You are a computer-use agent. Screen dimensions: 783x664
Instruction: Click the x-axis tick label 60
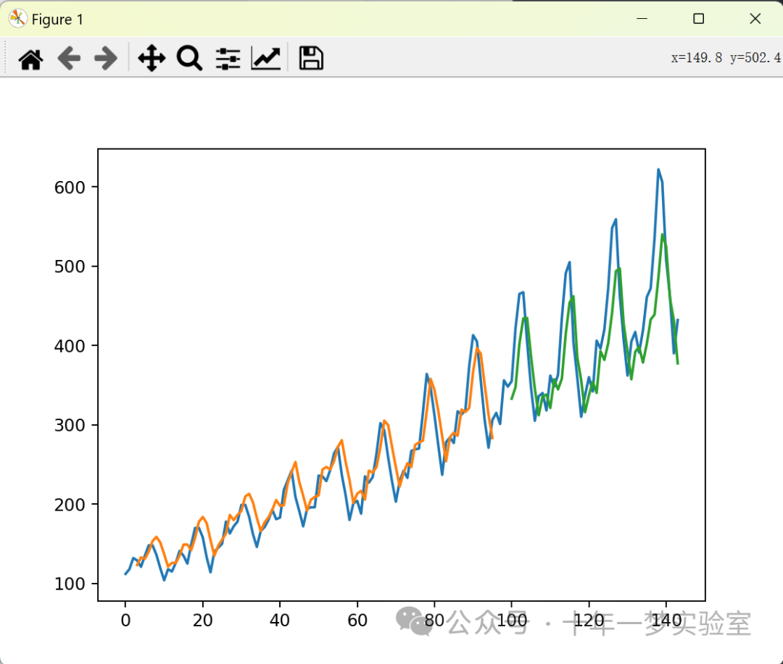(x=357, y=621)
